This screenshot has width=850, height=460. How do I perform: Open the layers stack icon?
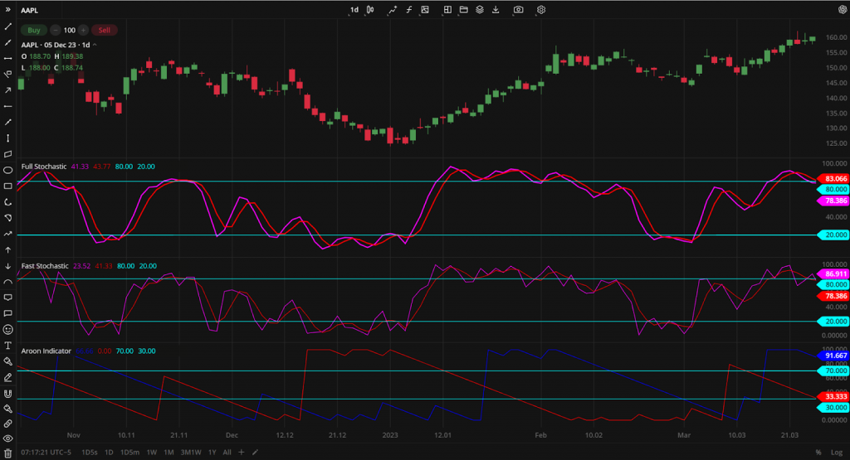tap(480, 10)
